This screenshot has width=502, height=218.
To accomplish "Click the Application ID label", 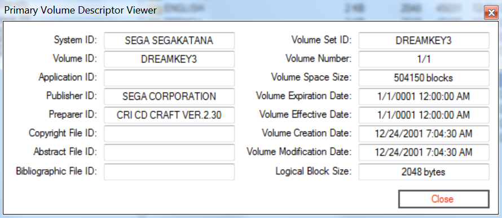I will pos(68,77).
